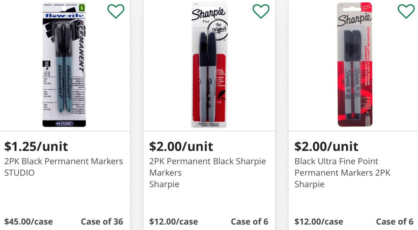The width and height of the screenshot is (418, 230).
Task: Click the $45.00/case price
Action: [28, 221]
